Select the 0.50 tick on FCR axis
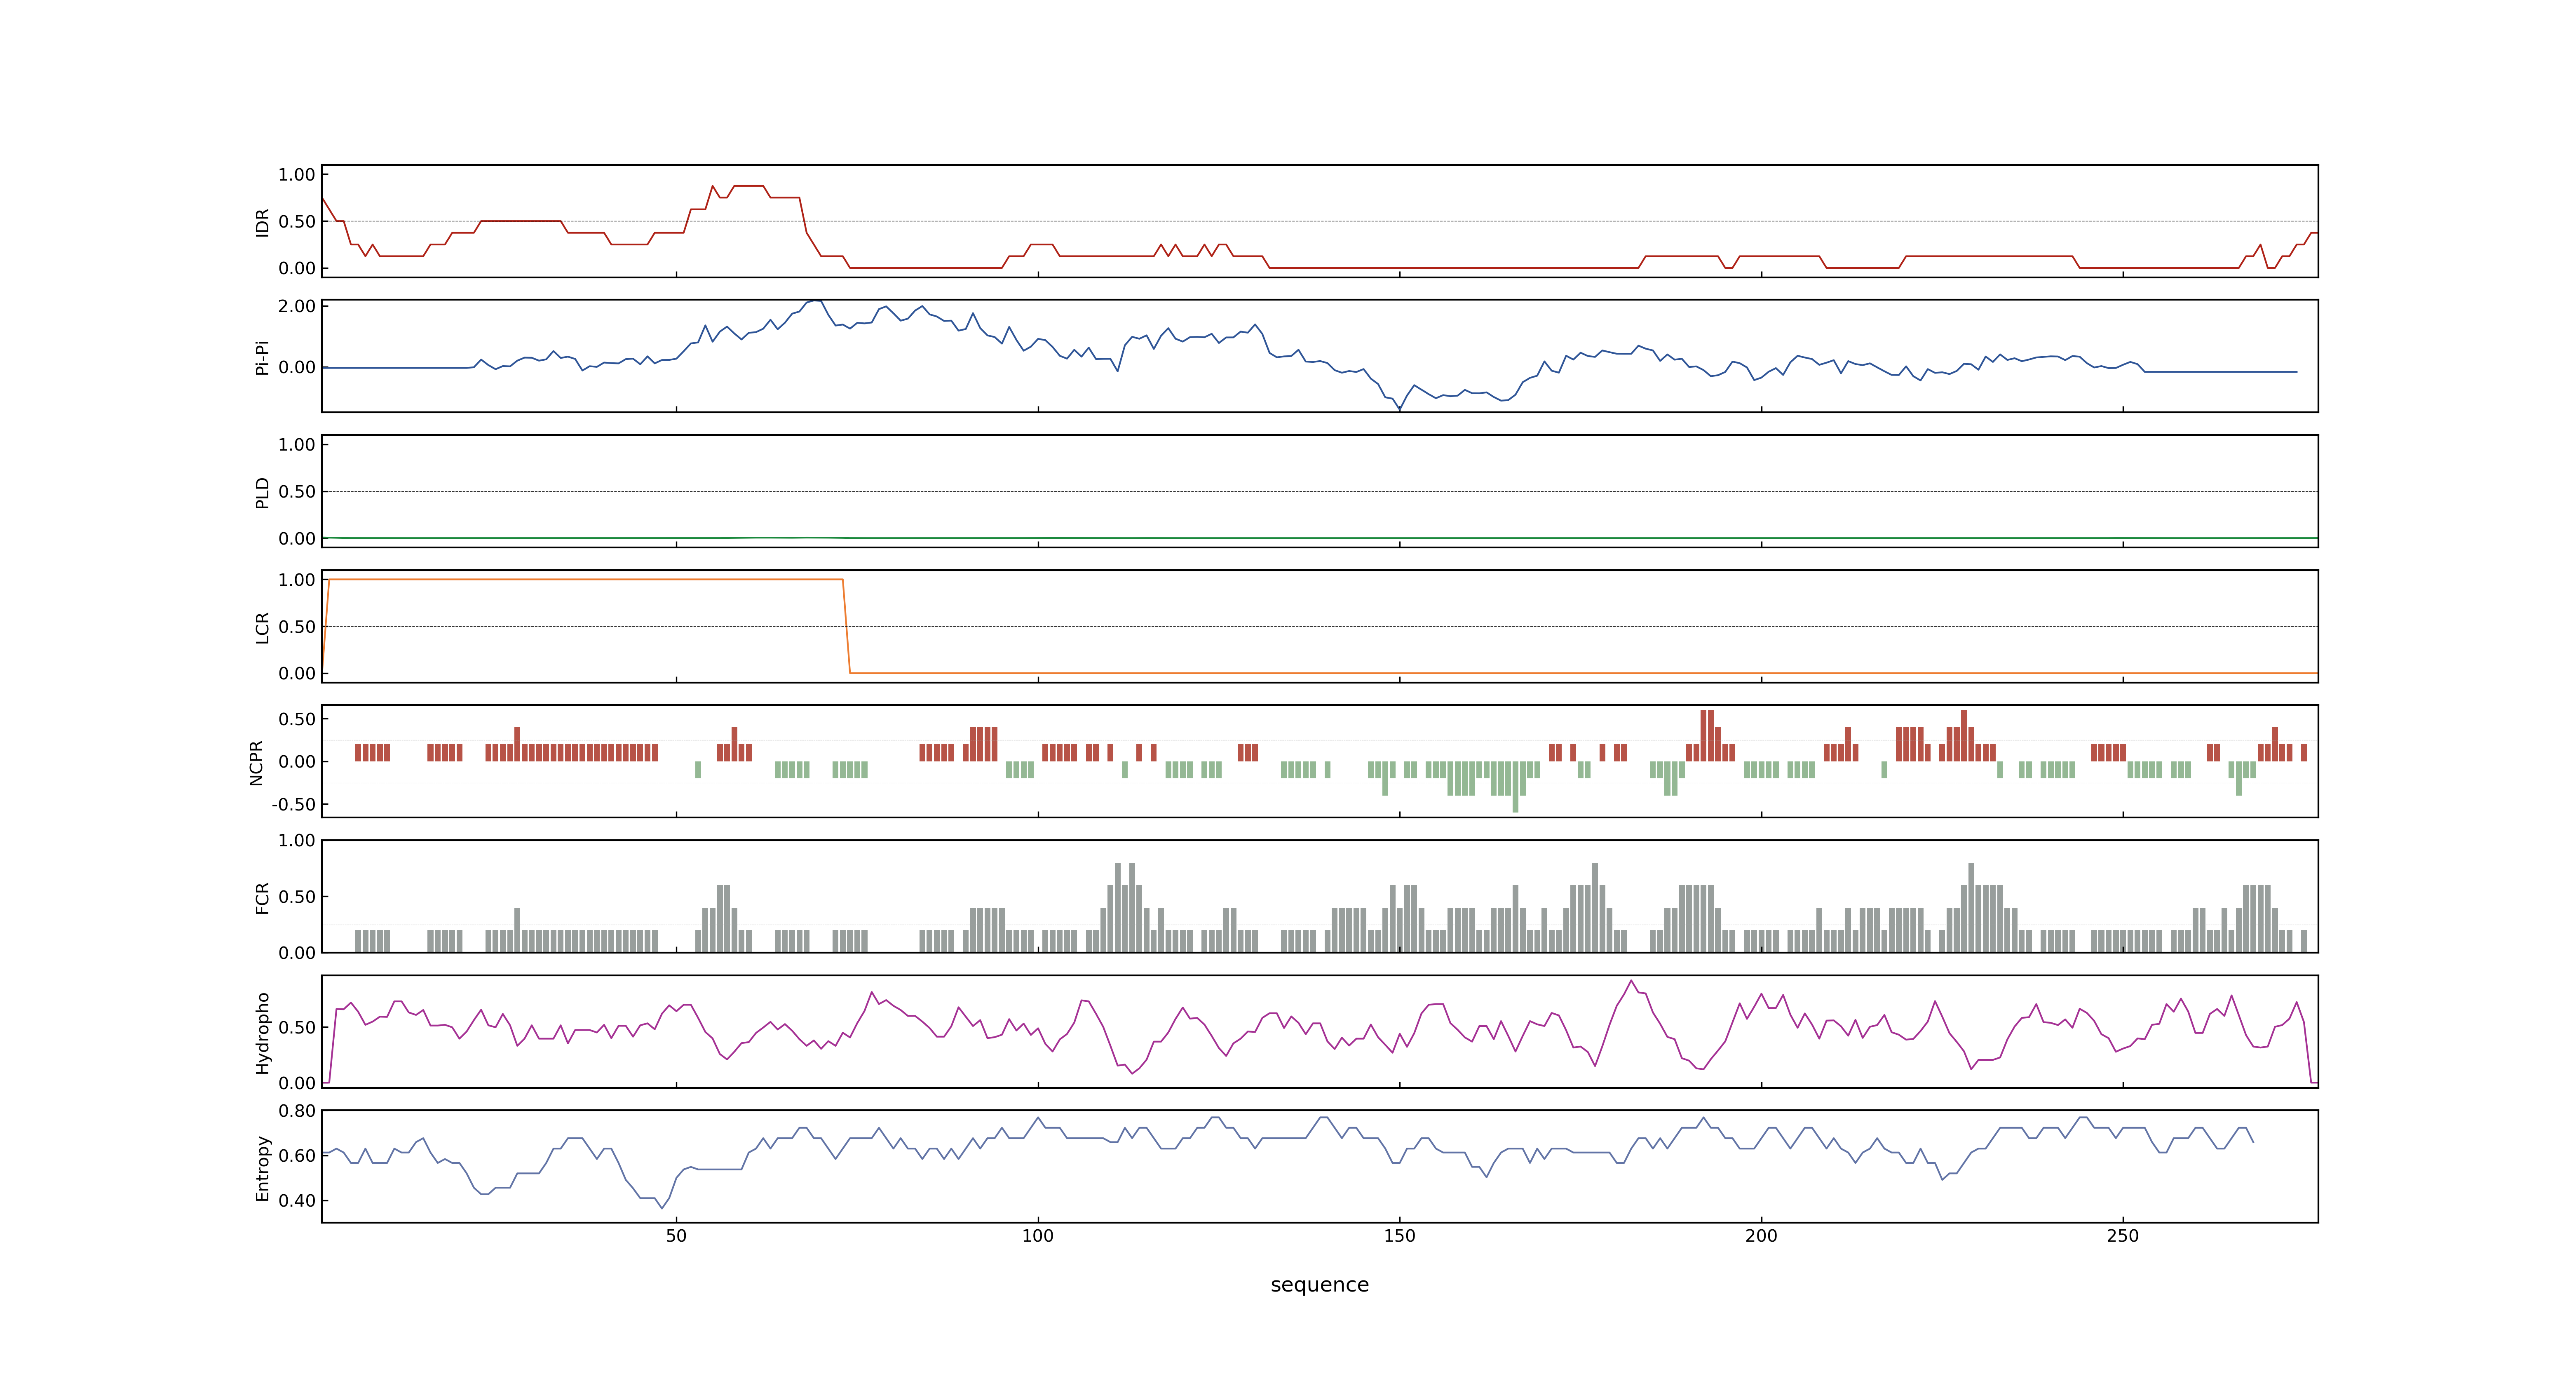2576x1374 pixels. coord(297,897)
